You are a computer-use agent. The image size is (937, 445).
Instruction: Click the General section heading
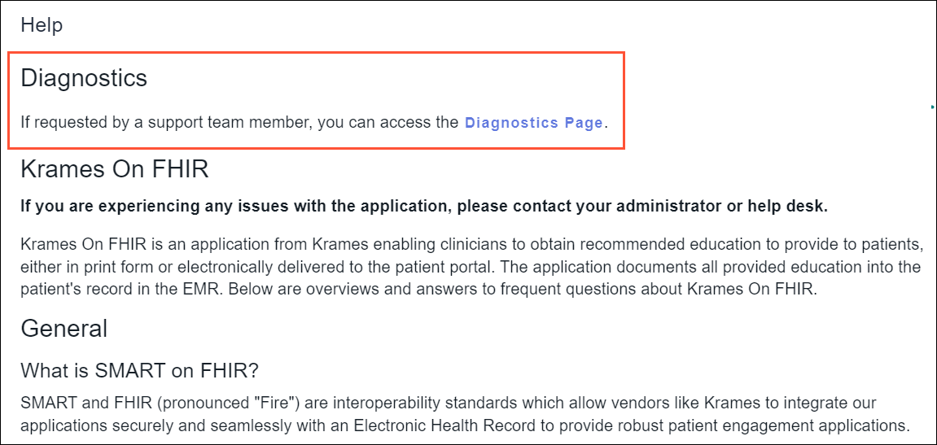pos(63,329)
